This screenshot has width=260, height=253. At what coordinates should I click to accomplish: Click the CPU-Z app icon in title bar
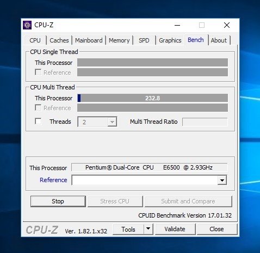pyautogui.click(x=27, y=25)
